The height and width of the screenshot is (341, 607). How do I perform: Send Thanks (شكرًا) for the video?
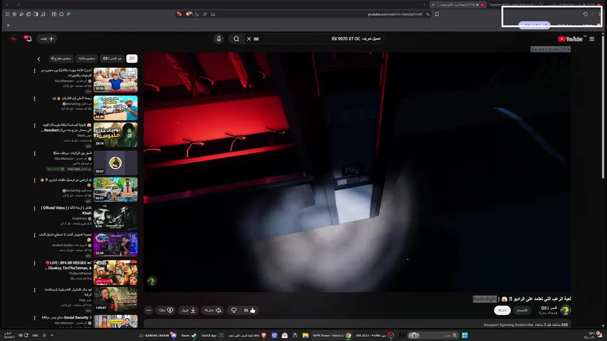click(166, 310)
